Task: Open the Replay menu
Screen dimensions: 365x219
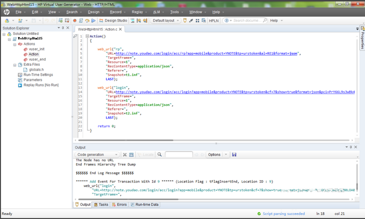Action: coord(138,12)
